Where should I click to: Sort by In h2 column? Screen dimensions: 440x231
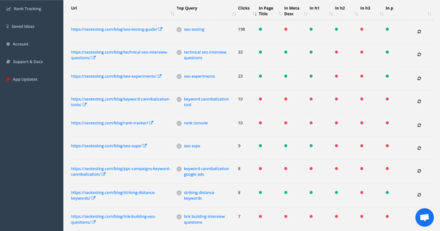[x=356, y=14]
